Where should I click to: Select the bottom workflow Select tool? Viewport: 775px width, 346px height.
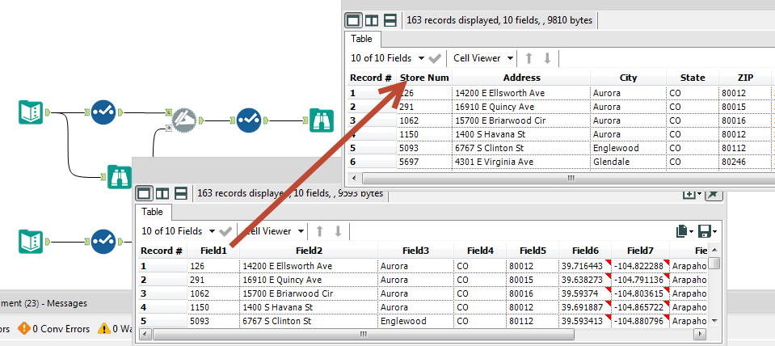pos(103,242)
